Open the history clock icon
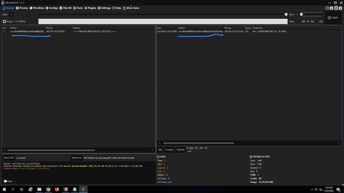 [327, 8]
